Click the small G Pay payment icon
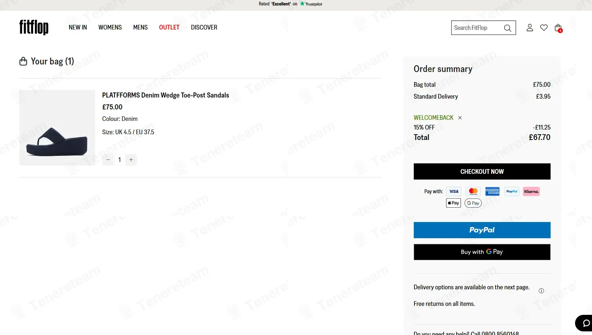592x335 pixels. (x=473, y=203)
